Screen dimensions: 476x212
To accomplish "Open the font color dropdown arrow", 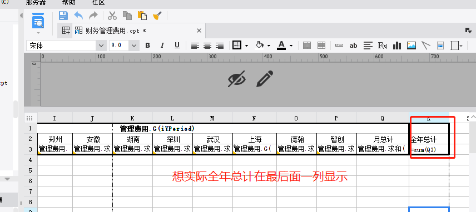I will coord(291,46).
